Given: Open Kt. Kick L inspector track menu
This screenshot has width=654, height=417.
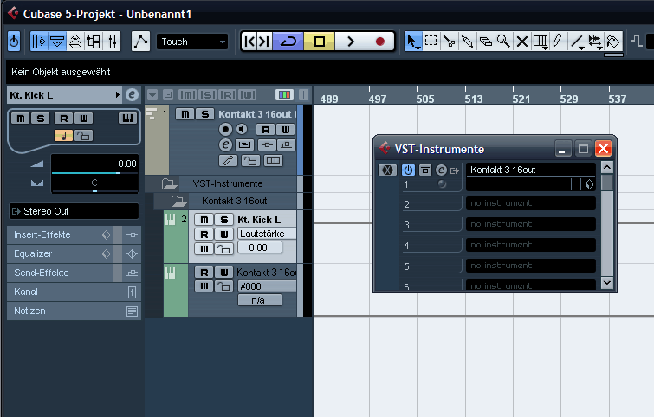Looking at the screenshot, I should [x=117, y=95].
